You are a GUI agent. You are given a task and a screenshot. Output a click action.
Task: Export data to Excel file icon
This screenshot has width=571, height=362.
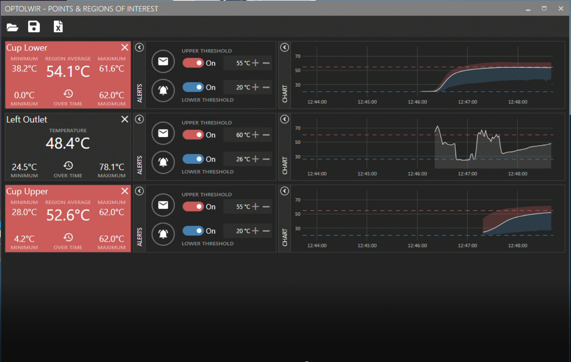(x=58, y=27)
